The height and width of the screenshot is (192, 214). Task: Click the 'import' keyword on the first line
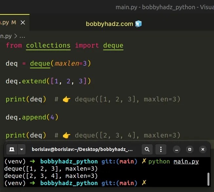pos(87,45)
